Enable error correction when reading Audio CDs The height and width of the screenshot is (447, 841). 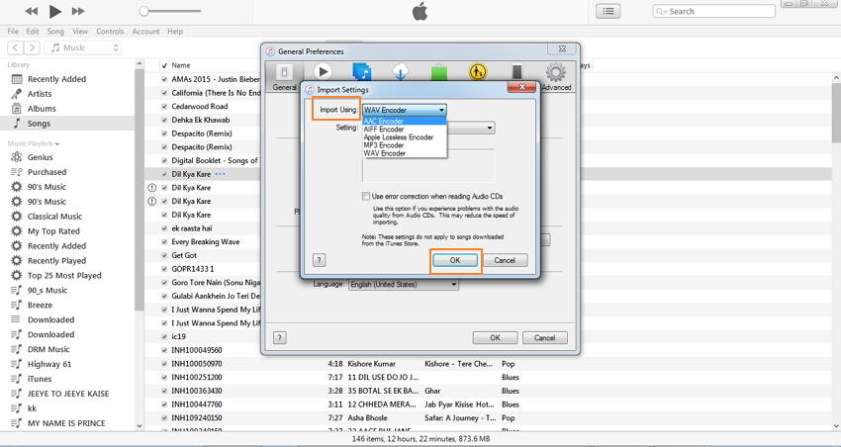point(366,196)
